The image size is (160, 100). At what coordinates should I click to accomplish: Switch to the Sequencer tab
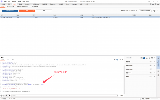[53, 4]
